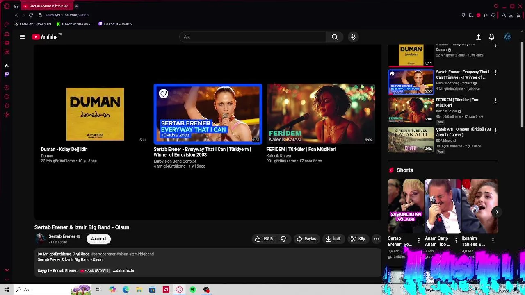Open the YouTube create/upload icon
The image size is (525, 295).
478,37
